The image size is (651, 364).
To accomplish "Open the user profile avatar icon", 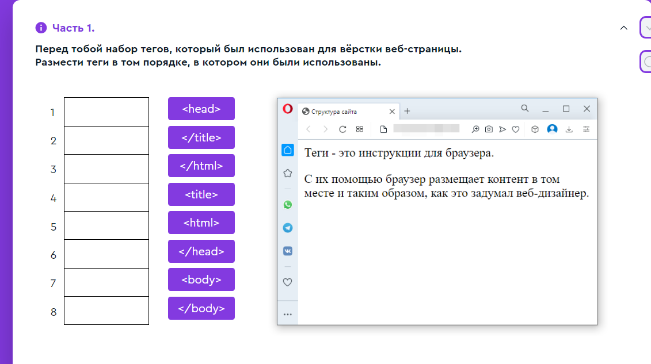I will 552,129.
